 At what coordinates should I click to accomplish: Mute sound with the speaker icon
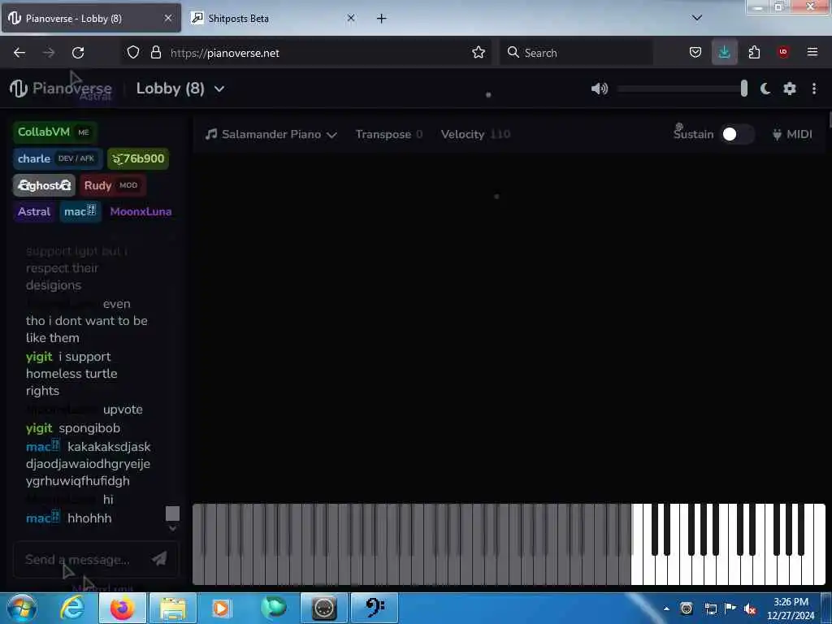coord(600,89)
